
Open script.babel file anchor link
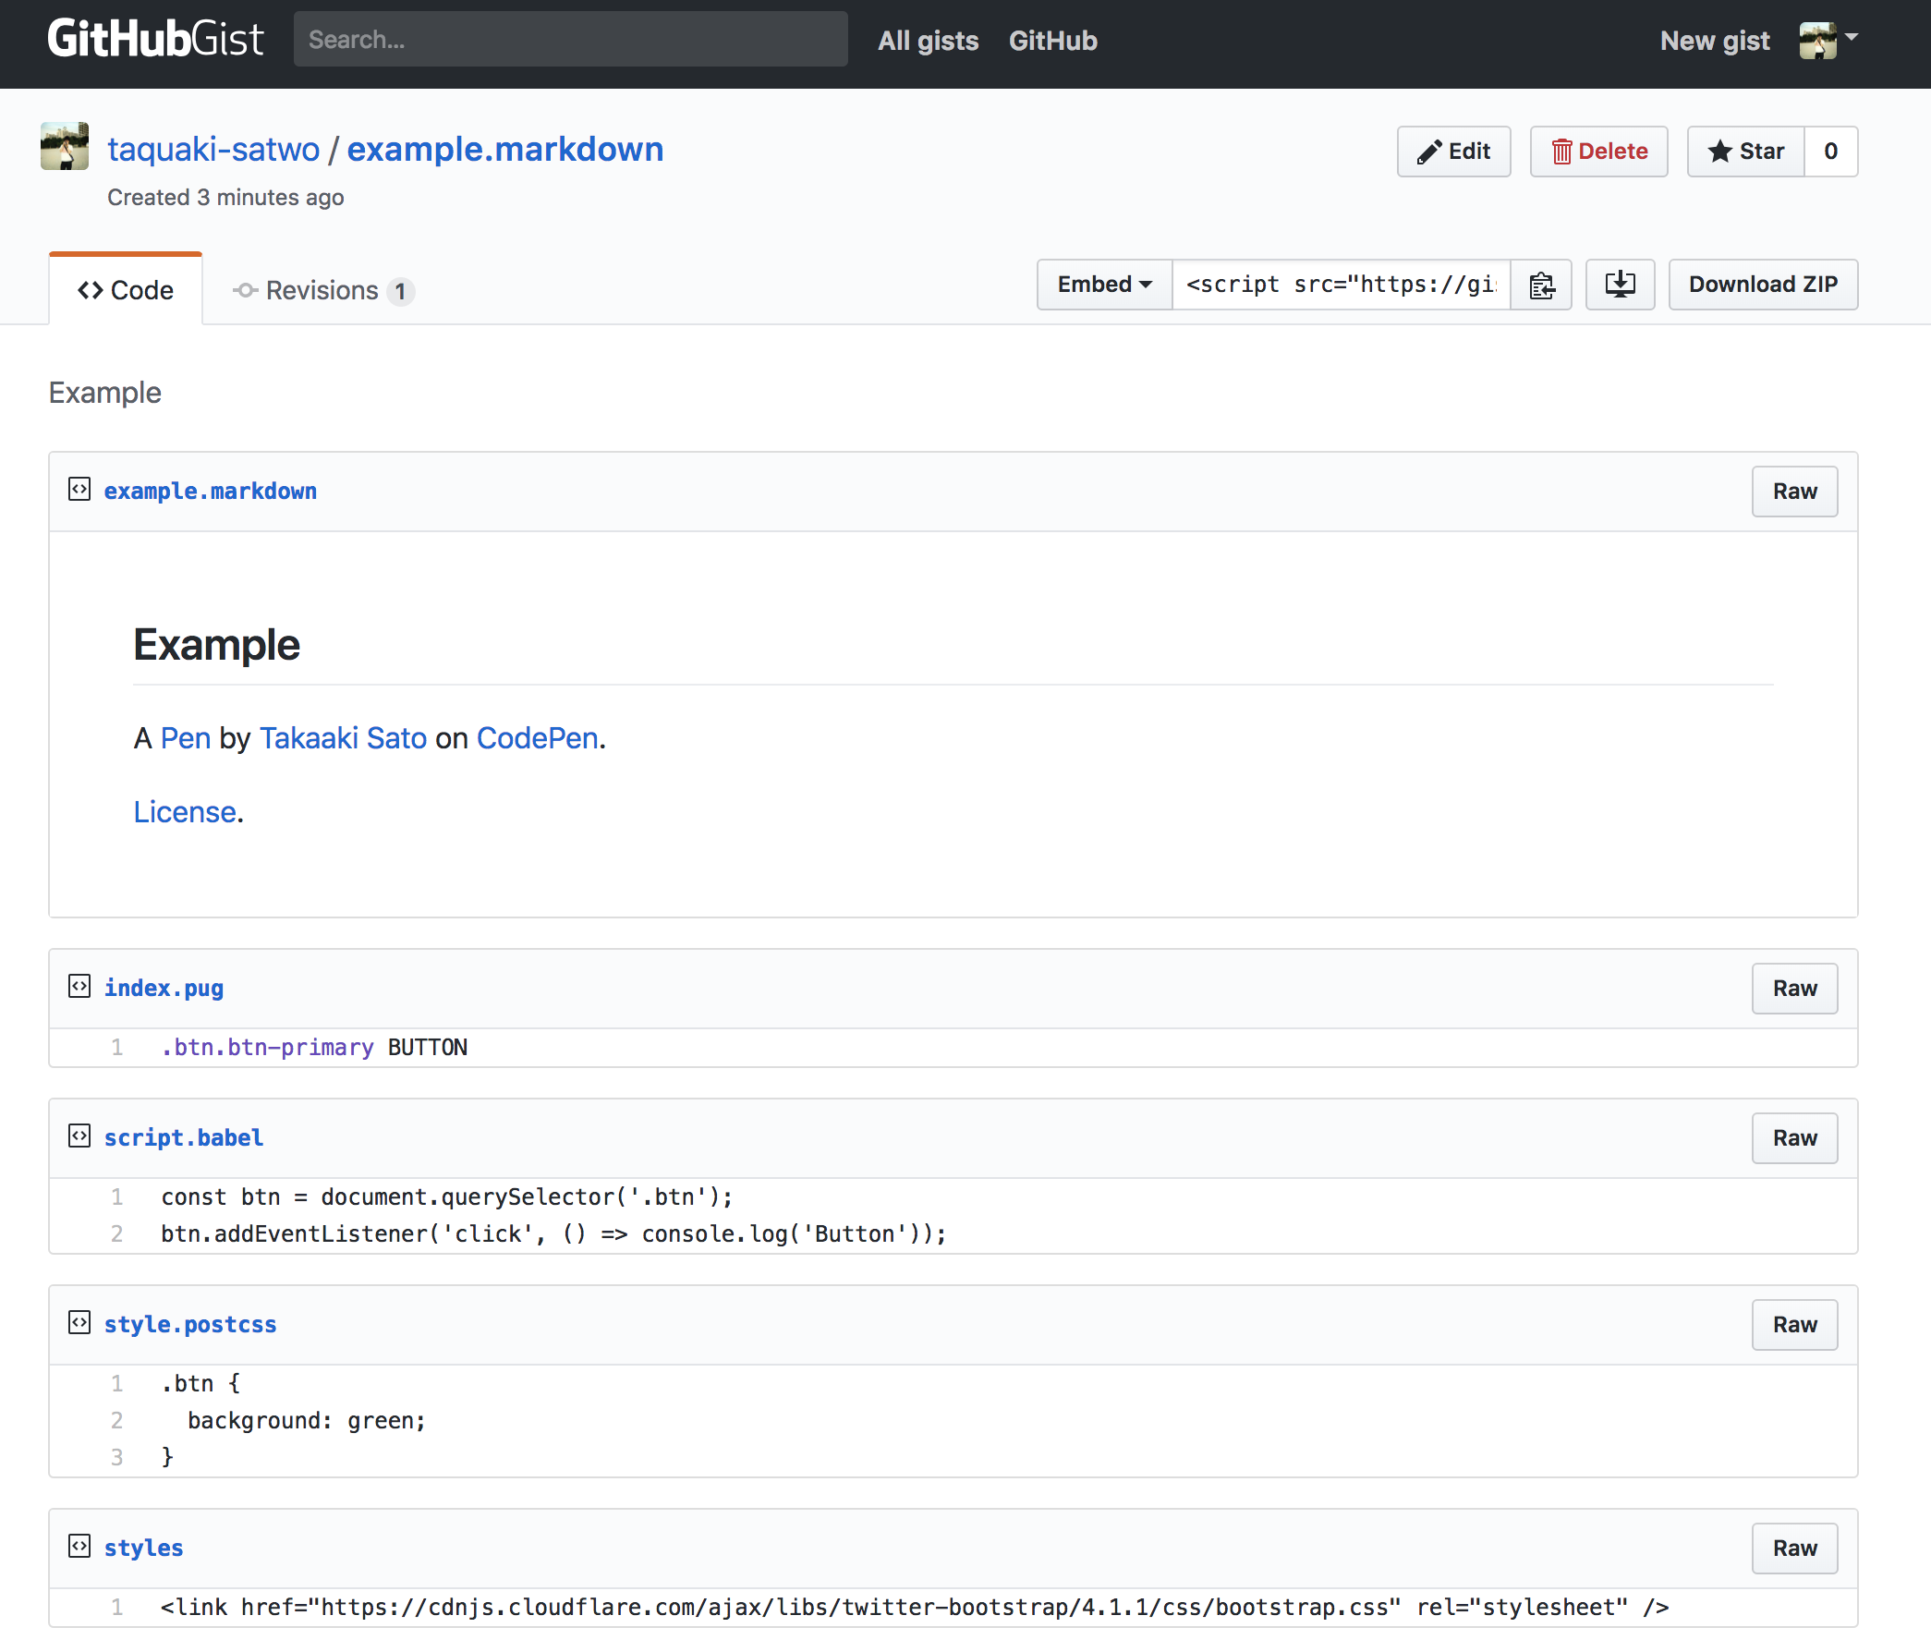[184, 1137]
